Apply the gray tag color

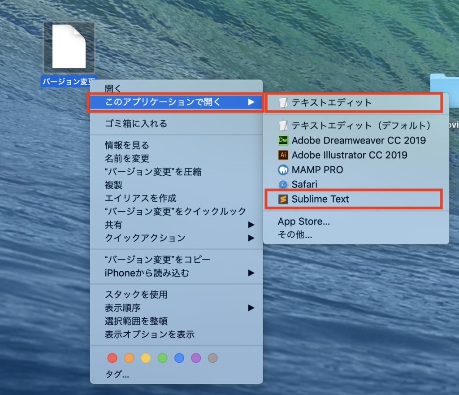pos(213,358)
